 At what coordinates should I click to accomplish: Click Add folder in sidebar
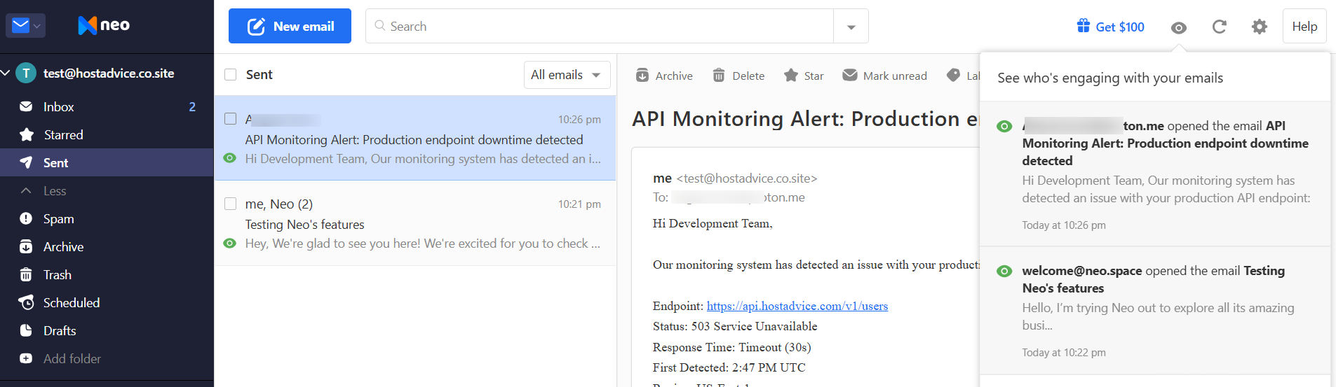tap(107, 358)
